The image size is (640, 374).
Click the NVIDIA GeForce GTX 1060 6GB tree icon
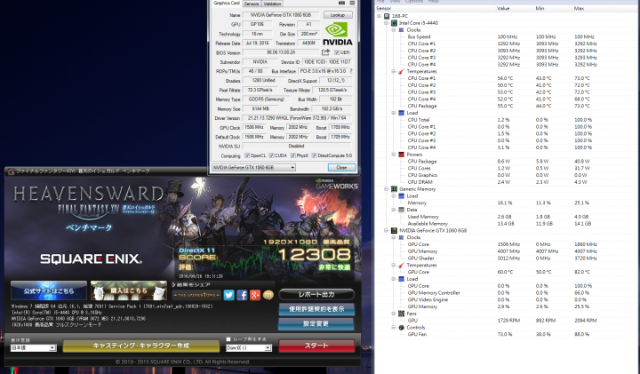[395, 230]
